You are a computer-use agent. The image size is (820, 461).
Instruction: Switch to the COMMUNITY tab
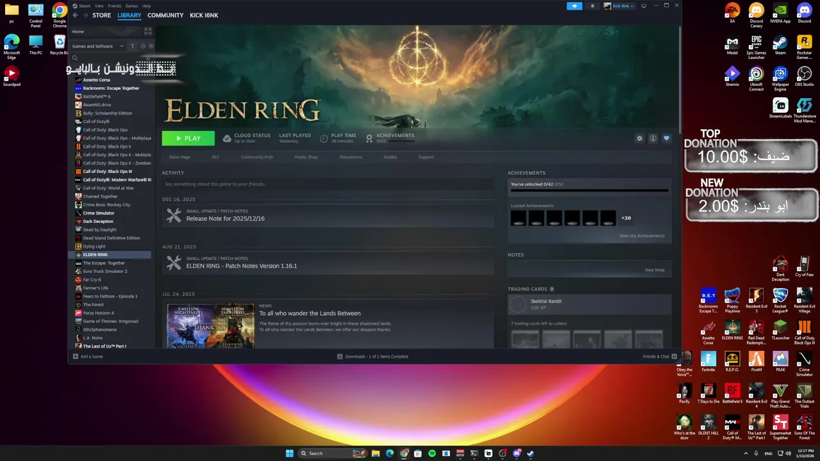pyautogui.click(x=165, y=15)
